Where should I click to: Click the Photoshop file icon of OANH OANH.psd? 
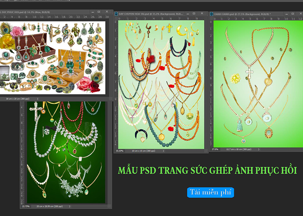[212, 14]
